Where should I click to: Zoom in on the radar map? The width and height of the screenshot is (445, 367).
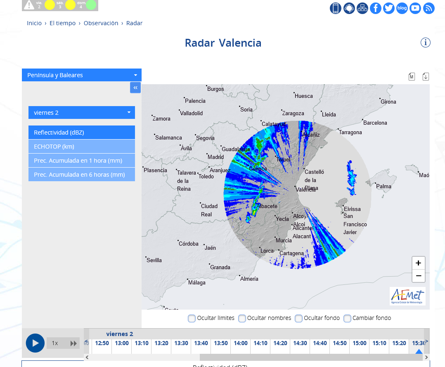click(418, 263)
